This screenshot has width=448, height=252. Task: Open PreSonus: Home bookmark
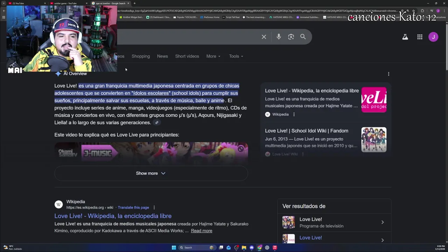click(x=210, y=17)
